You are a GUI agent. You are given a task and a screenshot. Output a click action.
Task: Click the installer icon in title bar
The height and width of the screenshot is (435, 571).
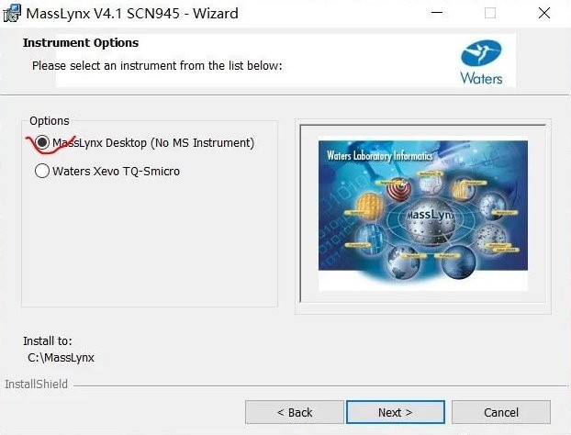pyautogui.click(x=12, y=14)
